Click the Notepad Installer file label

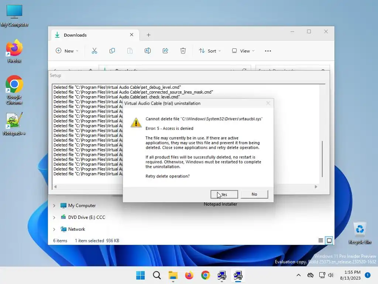click(220, 204)
